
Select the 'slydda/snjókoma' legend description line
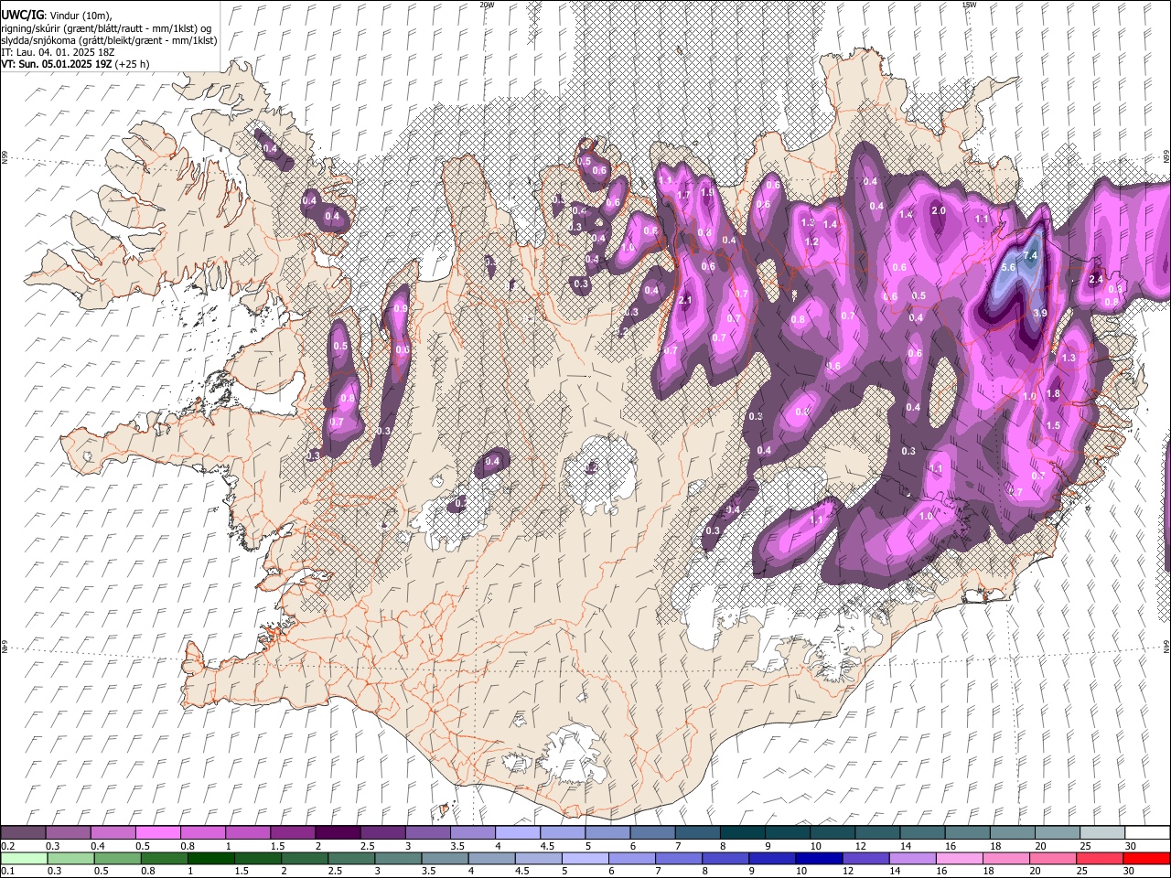[109, 40]
